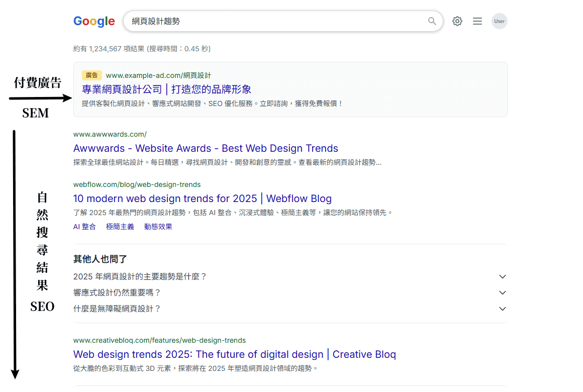Click the ad description starting 提供客製化網頁設計
Viewport: 583px width, 392px height.
pyautogui.click(x=212, y=104)
